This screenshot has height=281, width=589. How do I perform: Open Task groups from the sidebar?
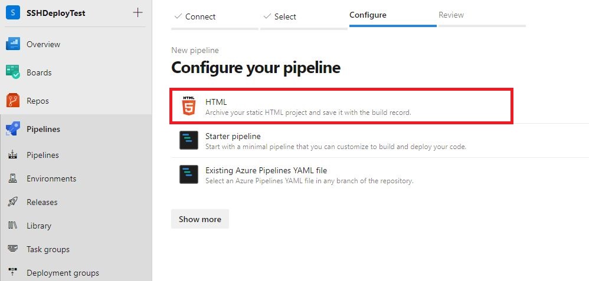(x=75, y=250)
